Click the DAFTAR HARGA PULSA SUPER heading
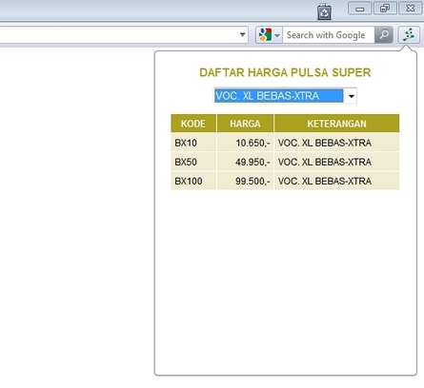This screenshot has height=388, width=424. point(285,72)
